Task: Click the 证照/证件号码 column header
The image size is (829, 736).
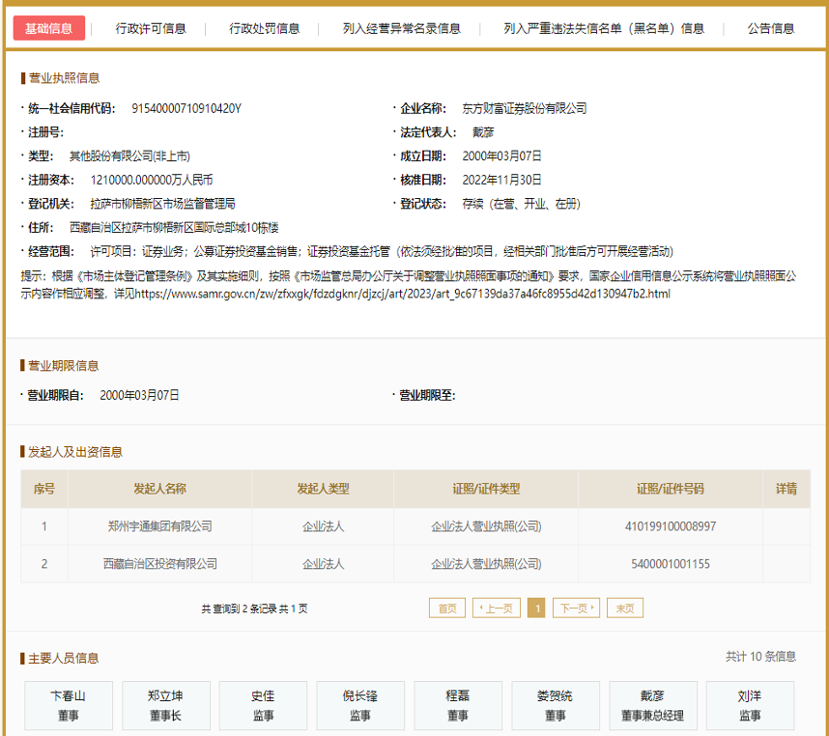Action: pos(671,489)
